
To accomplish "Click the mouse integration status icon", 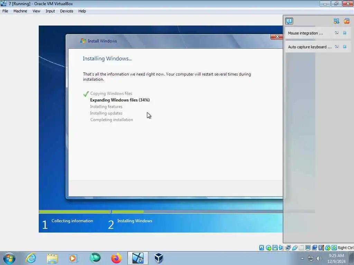I will tap(328, 248).
